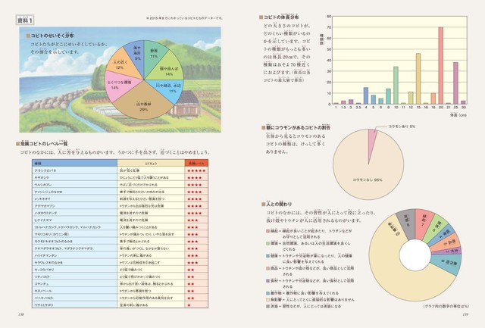Click page number 139

pyautogui.click(x=465, y=314)
